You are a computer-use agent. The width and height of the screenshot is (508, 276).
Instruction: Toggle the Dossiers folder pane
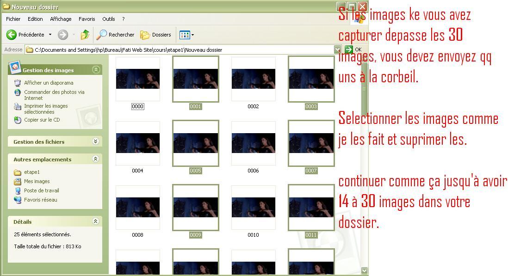click(x=155, y=35)
